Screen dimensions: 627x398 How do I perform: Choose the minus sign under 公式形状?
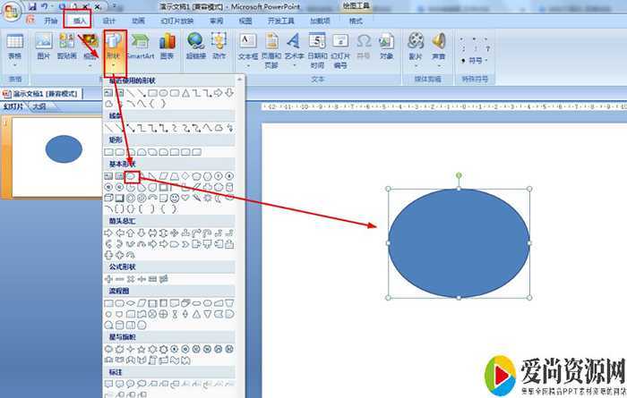click(119, 279)
